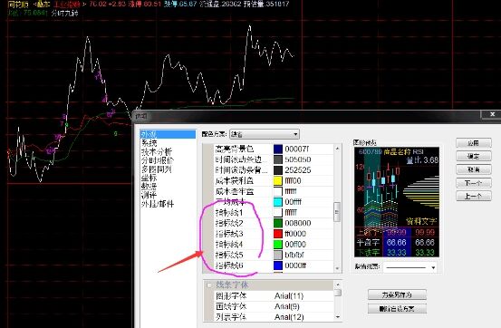Open the 系统 settings category

[x=149, y=143]
